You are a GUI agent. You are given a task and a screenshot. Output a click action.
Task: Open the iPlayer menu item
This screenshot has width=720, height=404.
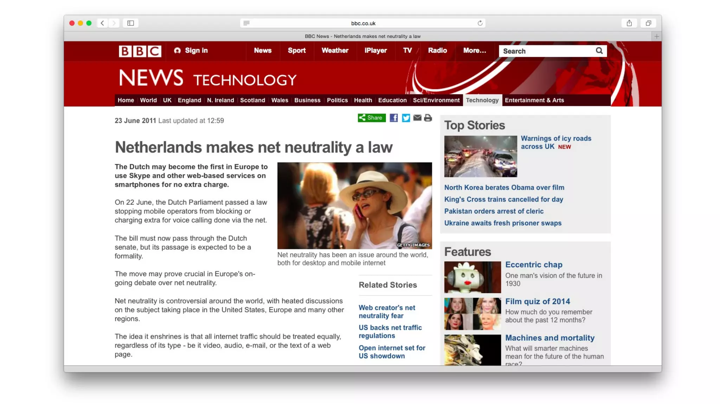375,51
